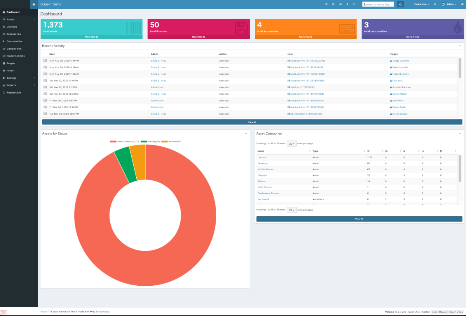Viewport: 466px width, 316px height.
Task: Open target user Judge Leannon
Action: pos(400,61)
